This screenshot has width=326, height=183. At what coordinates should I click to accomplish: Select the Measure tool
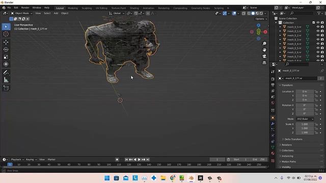tap(6, 80)
